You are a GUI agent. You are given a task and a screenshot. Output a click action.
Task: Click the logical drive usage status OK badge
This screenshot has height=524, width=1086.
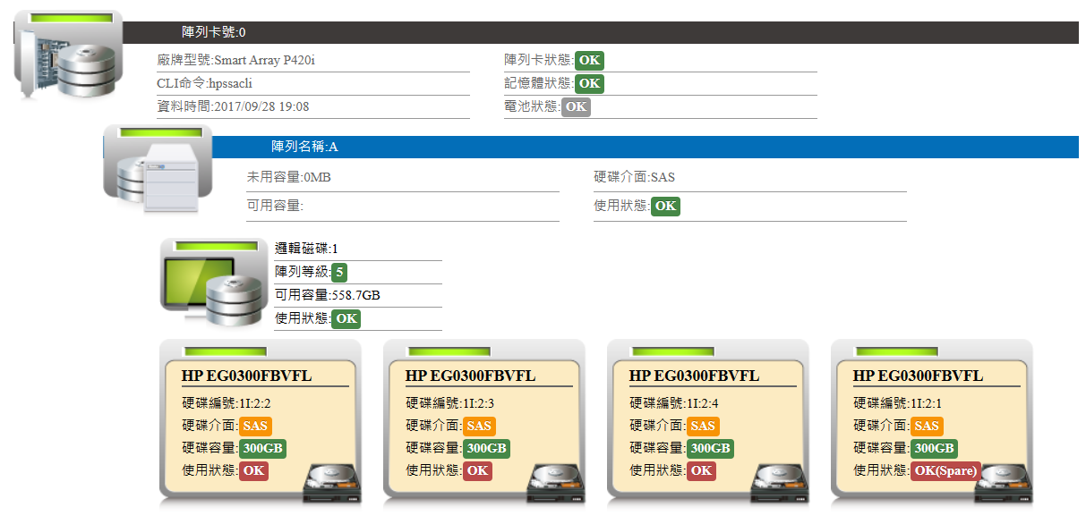(x=346, y=319)
